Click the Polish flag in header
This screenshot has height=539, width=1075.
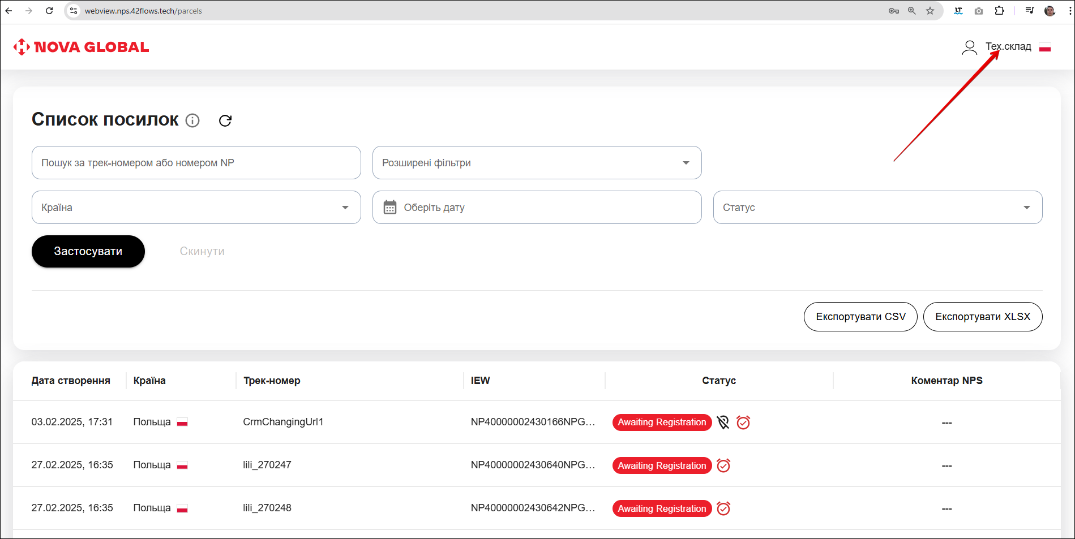click(x=1045, y=48)
